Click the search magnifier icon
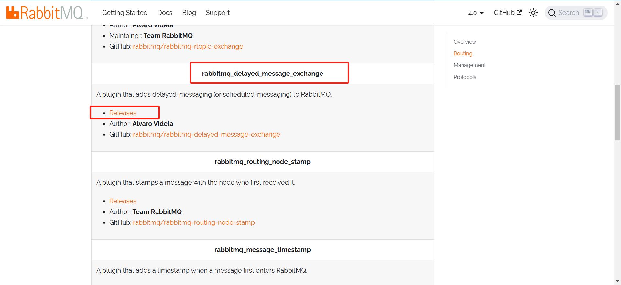The width and height of the screenshot is (621, 285). 552,13
